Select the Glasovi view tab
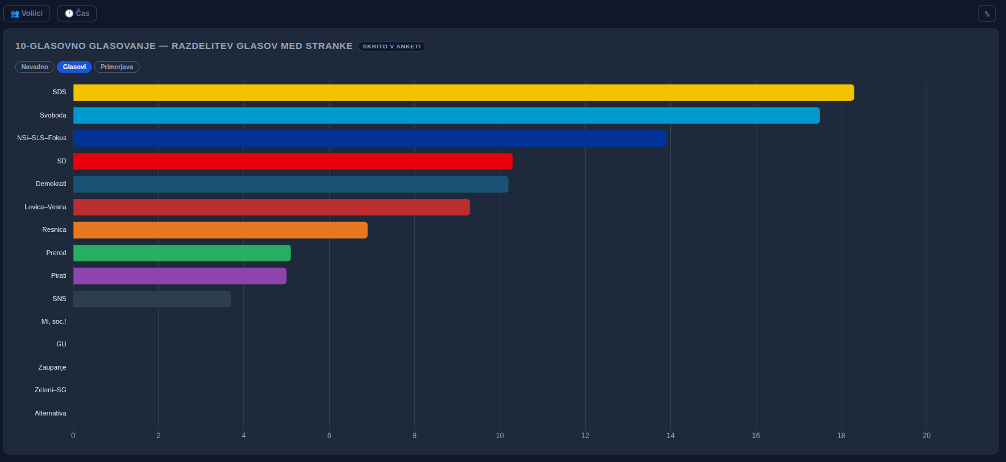Screen dimensions: 1006x462 (75, 67)
